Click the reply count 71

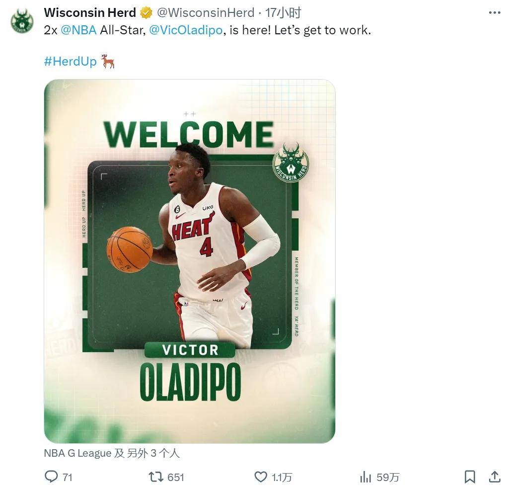tap(67, 477)
